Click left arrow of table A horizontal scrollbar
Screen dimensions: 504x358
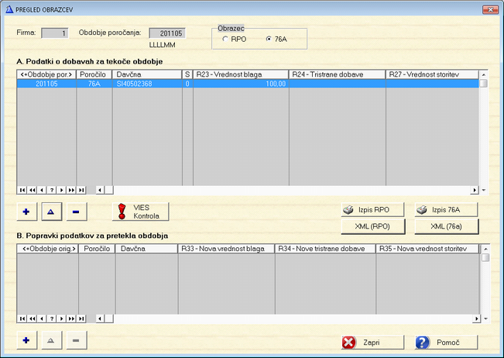click(100, 190)
